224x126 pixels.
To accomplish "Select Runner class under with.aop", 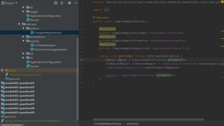I will (x=35, y=66).
